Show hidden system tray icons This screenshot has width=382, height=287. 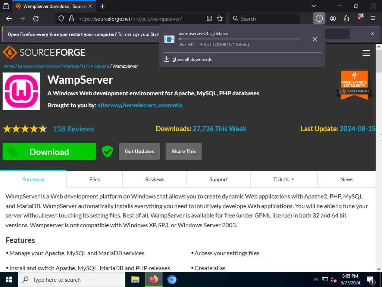click(x=316, y=280)
